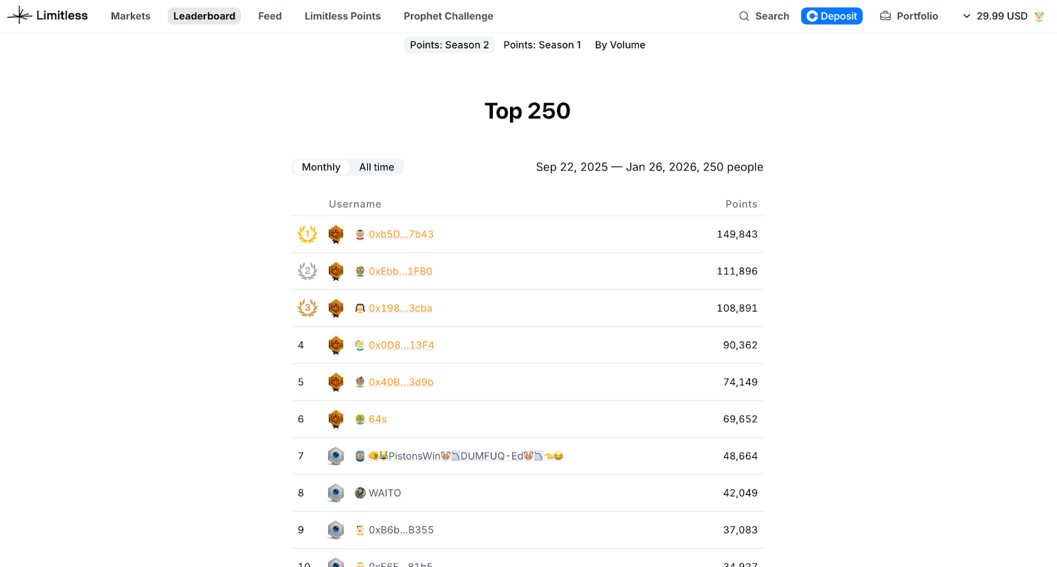Viewport: 1057px width, 567px height.
Task: Switch leaderboard to Monthly view
Action: click(321, 167)
